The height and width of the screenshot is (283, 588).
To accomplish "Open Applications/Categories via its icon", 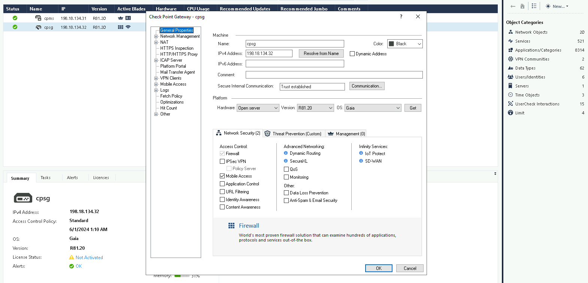I will tap(510, 50).
